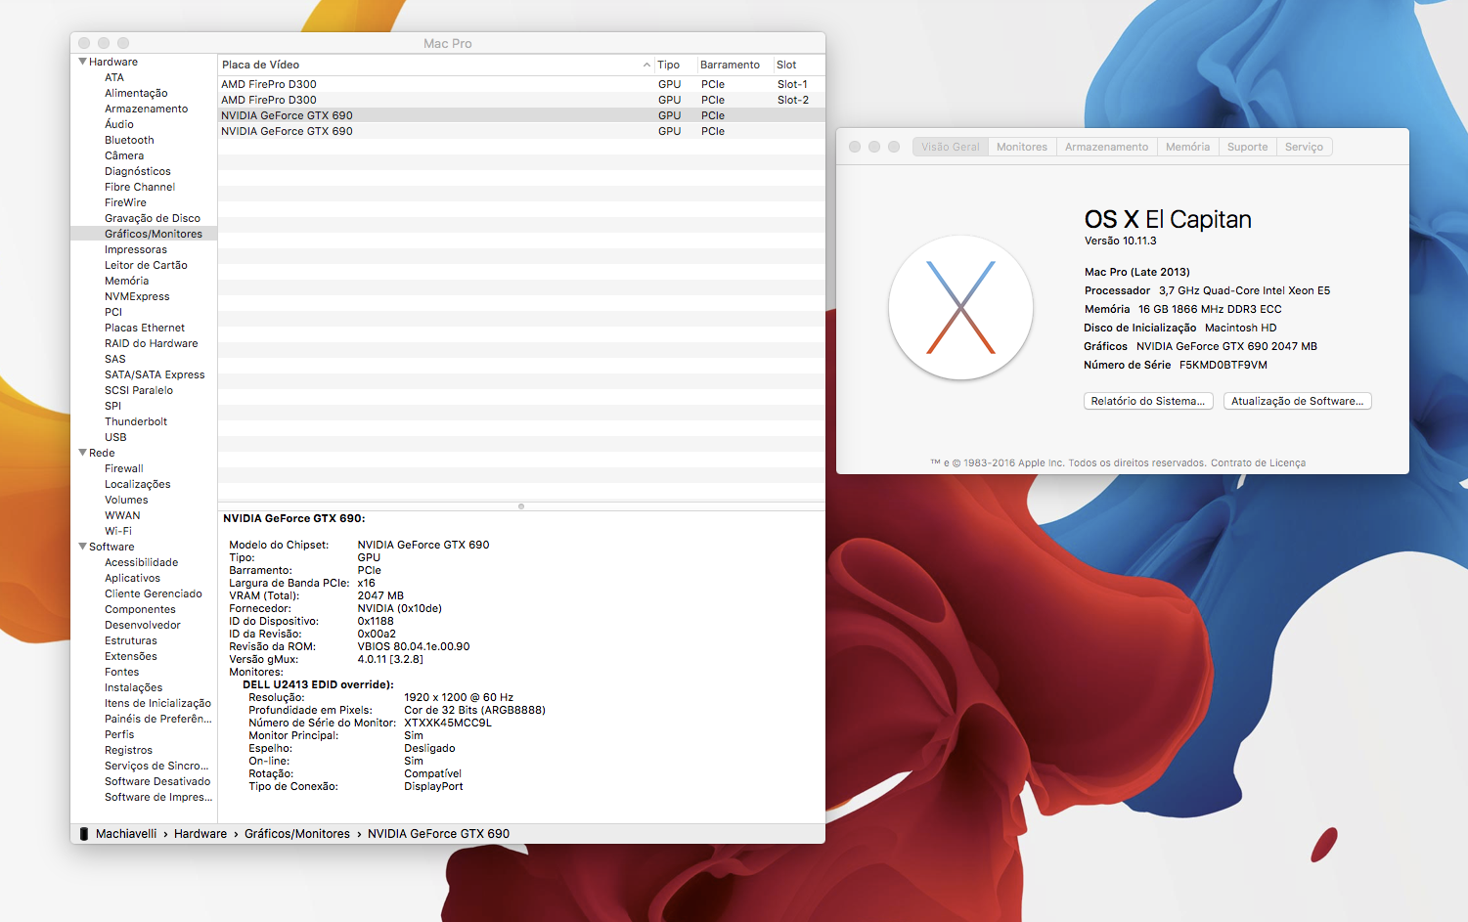Screen dimensions: 1468x922
Task: Select FireWire in the sidebar
Action: [125, 202]
